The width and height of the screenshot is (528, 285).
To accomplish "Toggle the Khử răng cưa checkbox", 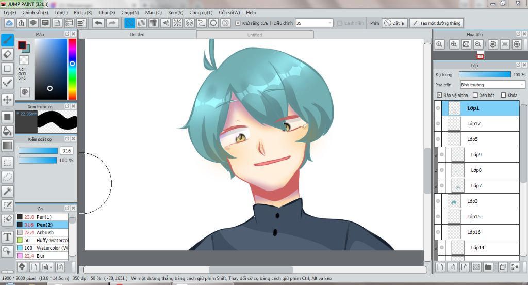I will (238, 23).
